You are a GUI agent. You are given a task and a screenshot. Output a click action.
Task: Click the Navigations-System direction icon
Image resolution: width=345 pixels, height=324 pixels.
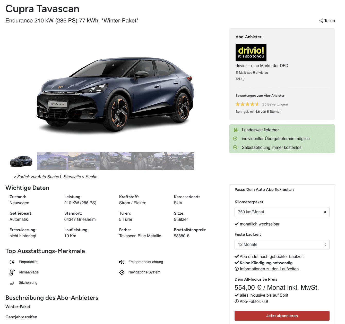click(122, 272)
